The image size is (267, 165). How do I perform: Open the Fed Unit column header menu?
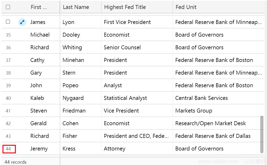219,7
